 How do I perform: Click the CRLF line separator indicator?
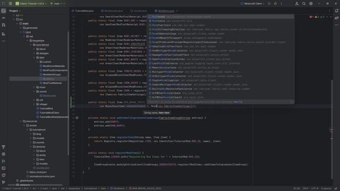[x=305, y=189]
